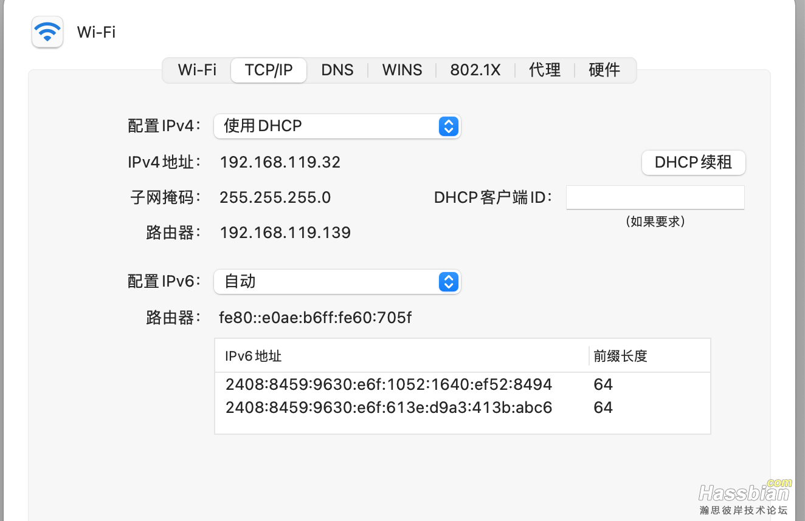
Task: Open the DNS tab
Action: point(337,70)
